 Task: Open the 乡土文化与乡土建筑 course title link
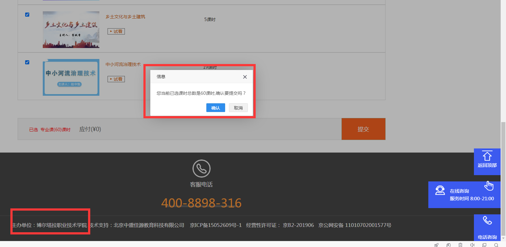(125, 17)
